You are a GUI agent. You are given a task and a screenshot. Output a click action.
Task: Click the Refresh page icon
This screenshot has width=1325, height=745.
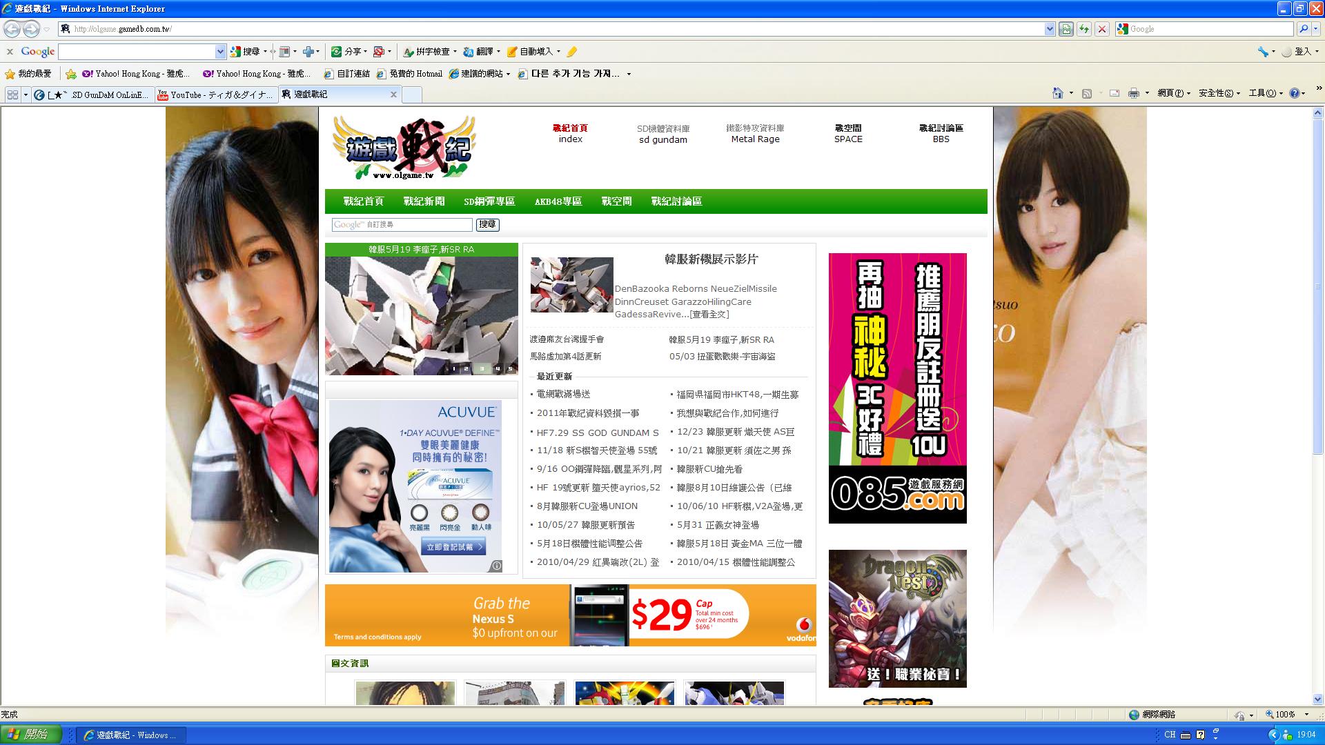click(x=1084, y=29)
